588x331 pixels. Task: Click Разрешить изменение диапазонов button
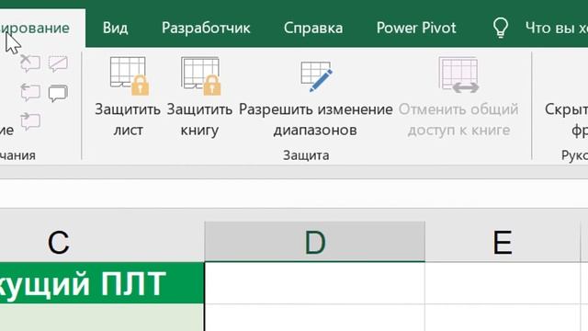tap(315, 97)
